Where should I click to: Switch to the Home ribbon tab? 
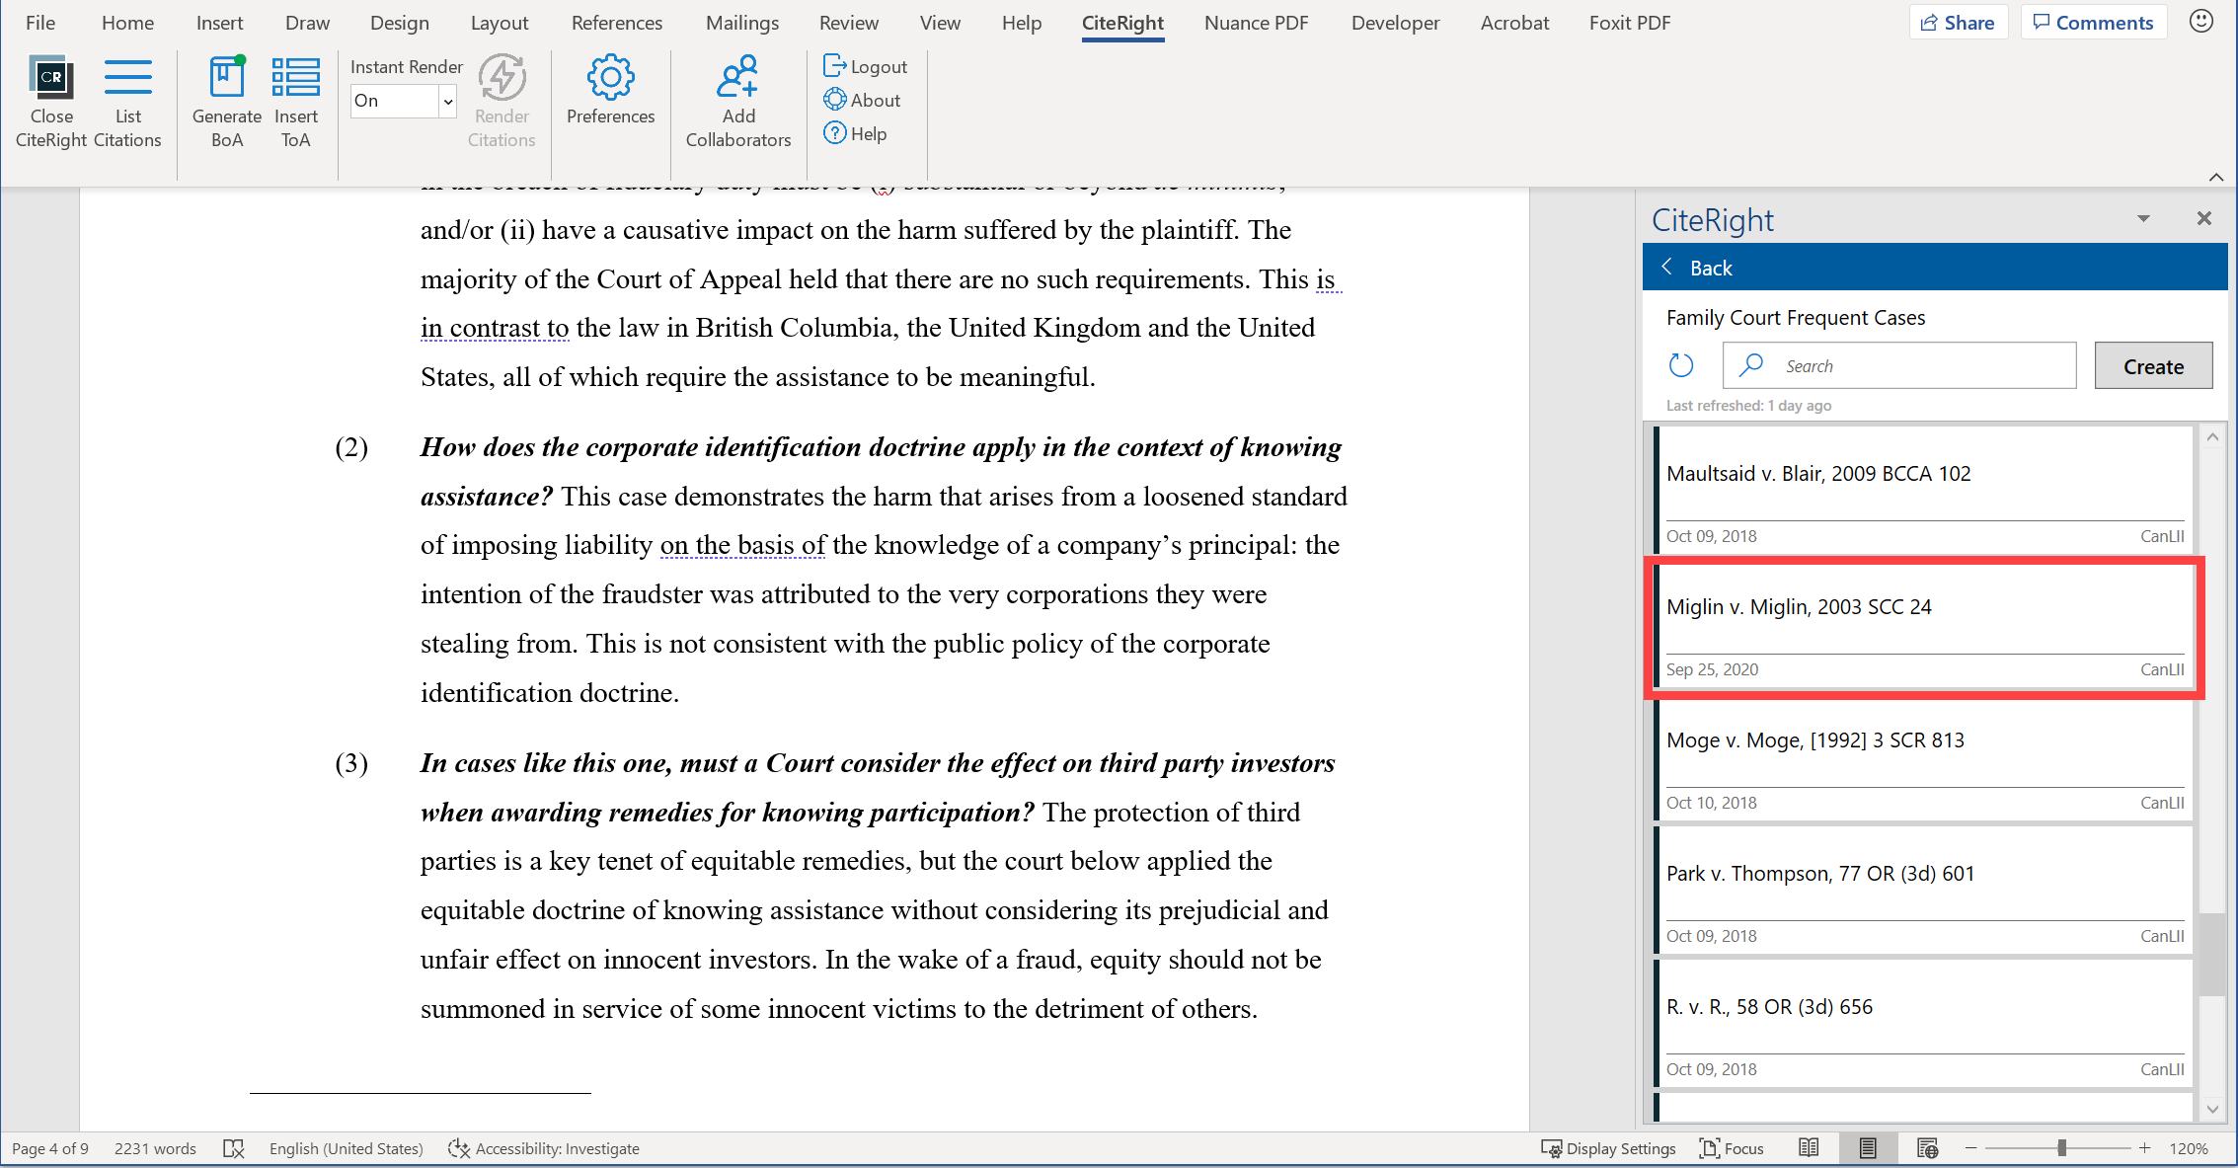pos(127,23)
